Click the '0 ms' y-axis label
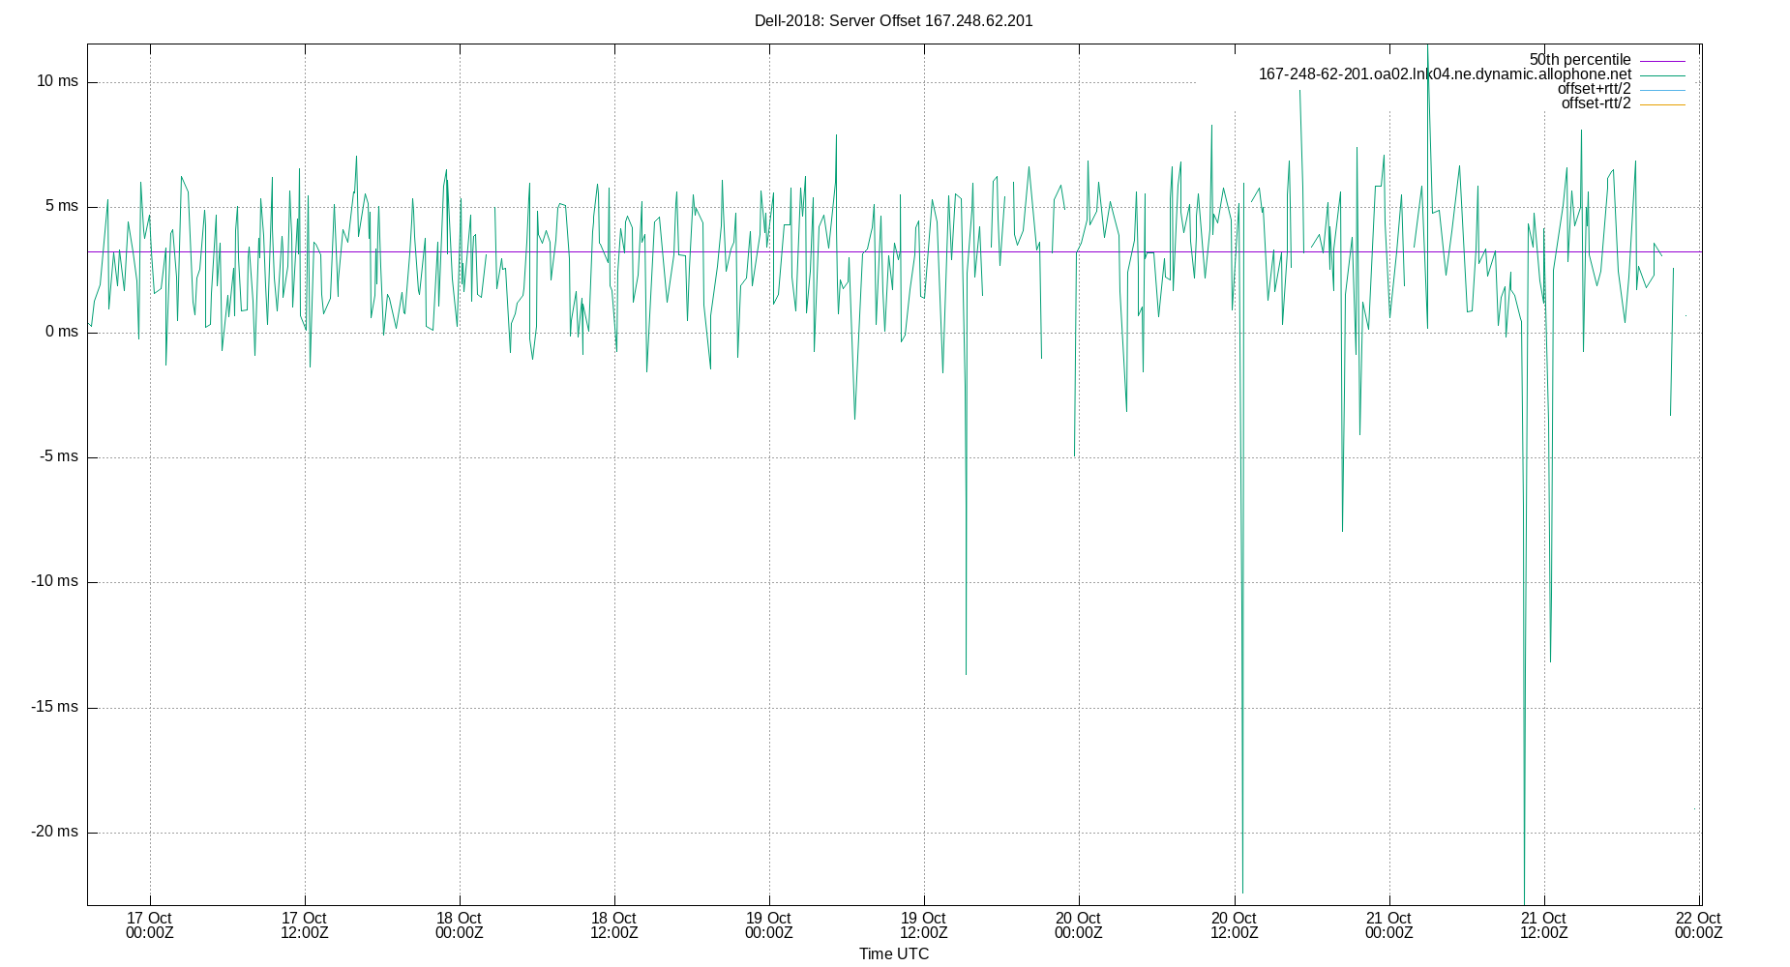 coord(61,332)
